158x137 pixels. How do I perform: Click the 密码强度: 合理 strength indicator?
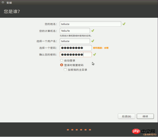101,48
